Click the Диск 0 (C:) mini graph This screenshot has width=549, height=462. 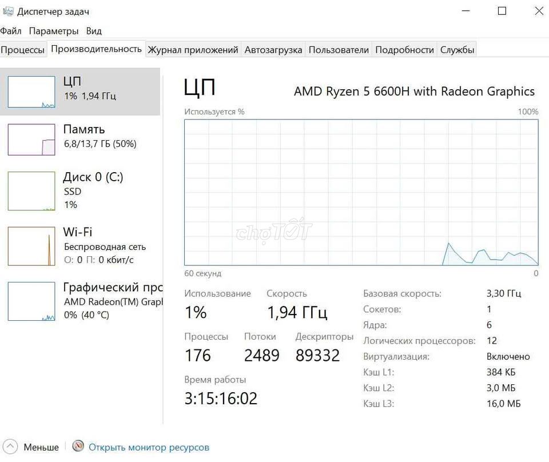pyautogui.click(x=31, y=191)
